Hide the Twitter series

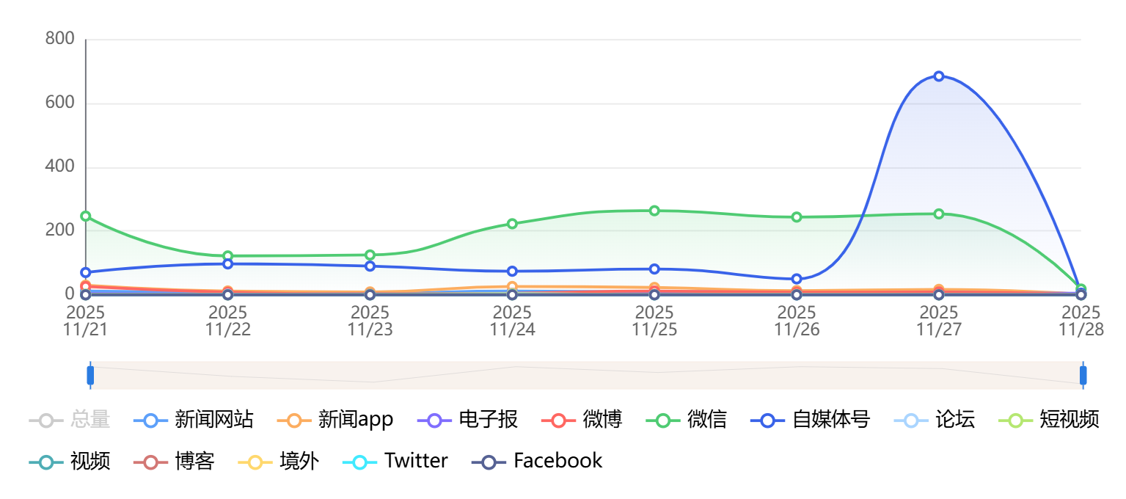tap(395, 462)
